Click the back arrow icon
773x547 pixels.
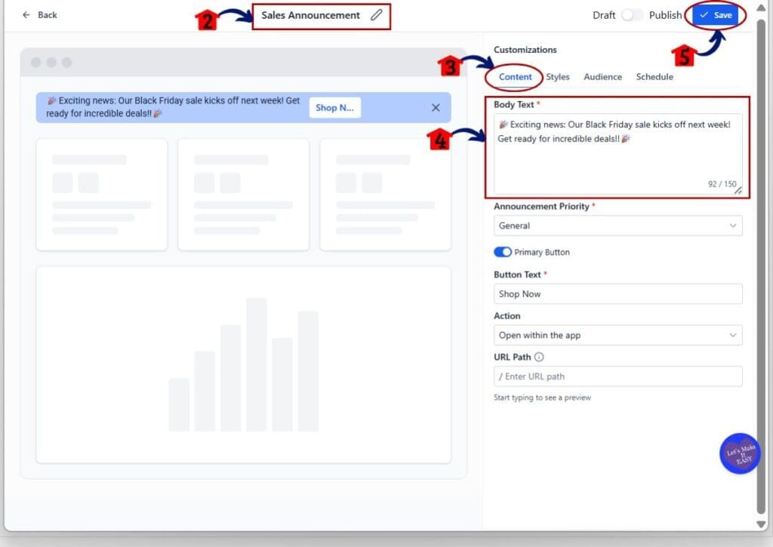click(26, 15)
